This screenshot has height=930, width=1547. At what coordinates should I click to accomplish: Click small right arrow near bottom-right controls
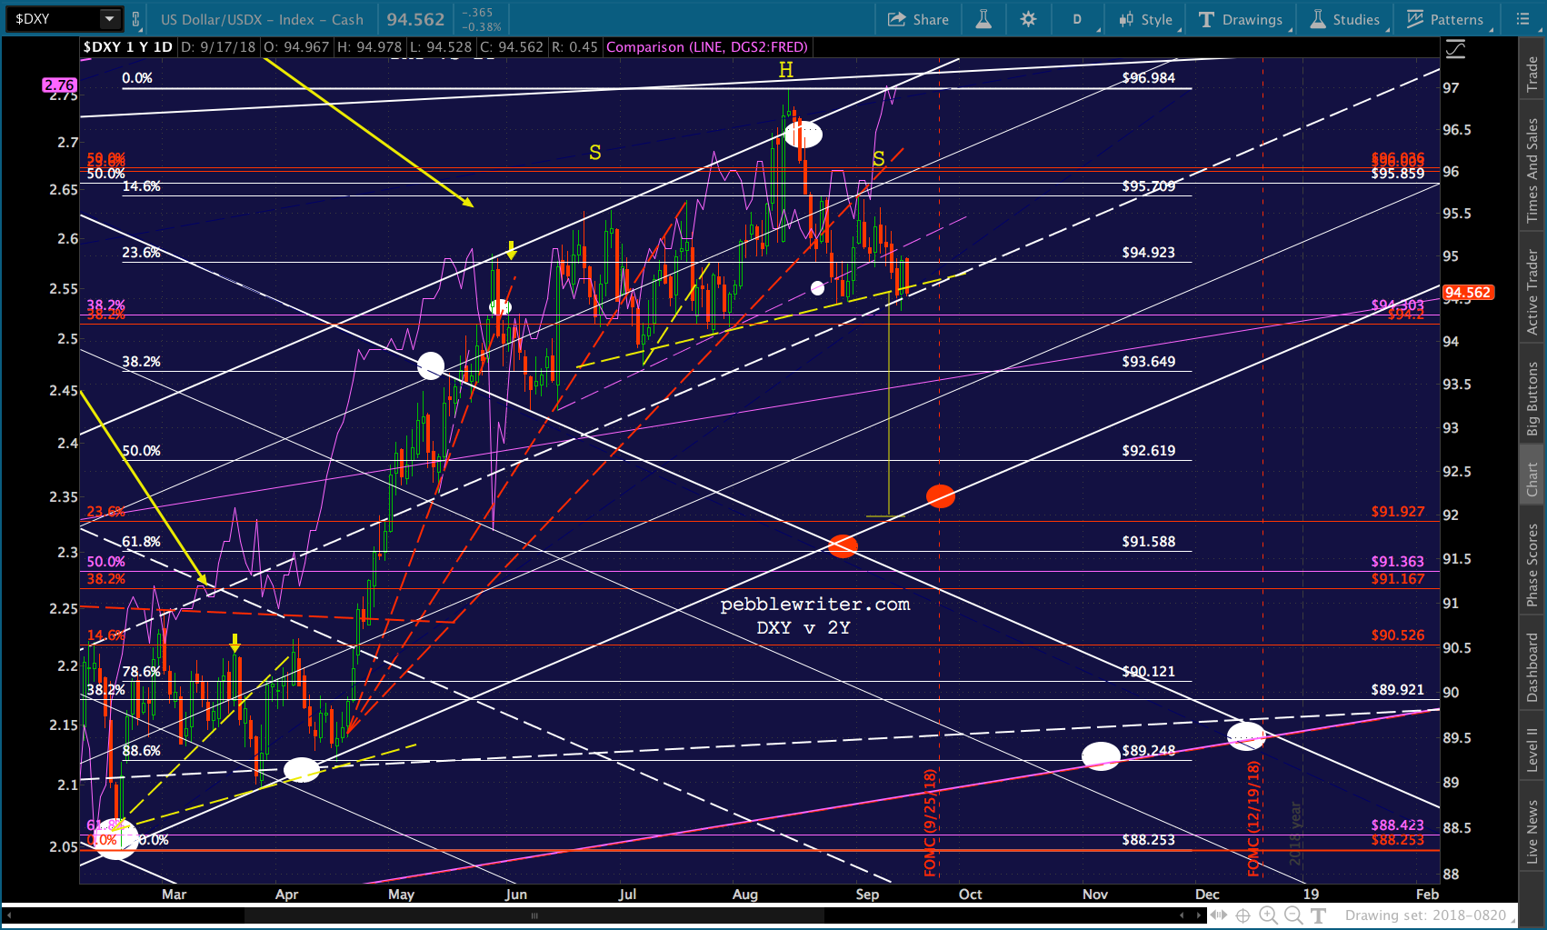coord(1198,915)
